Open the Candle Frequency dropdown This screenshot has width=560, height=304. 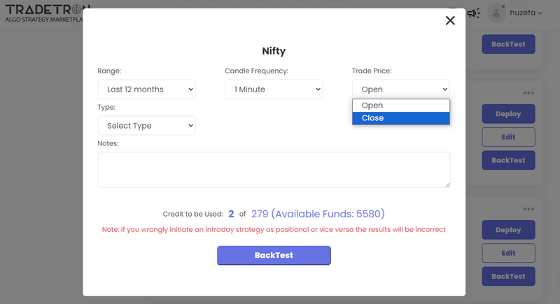tap(274, 89)
